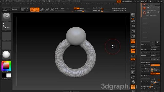Open the ZBrush logo menu in title bar

click(x=1, y=1)
